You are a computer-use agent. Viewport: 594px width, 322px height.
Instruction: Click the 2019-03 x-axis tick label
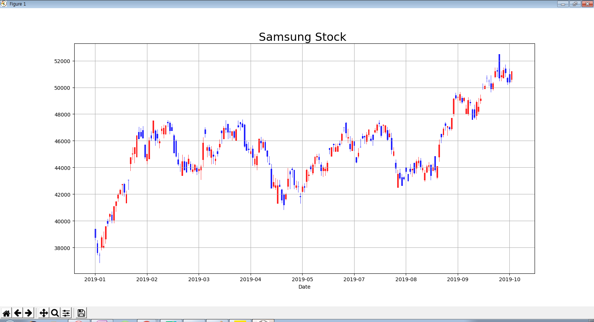[x=199, y=279]
